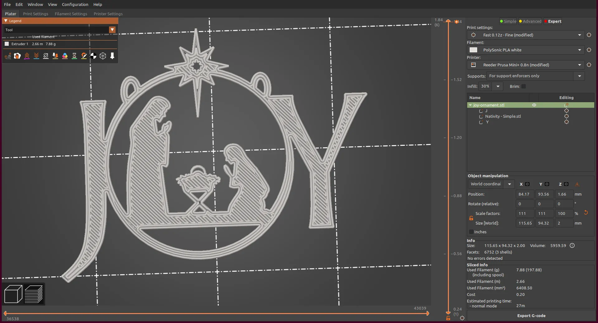598x323 pixels.
Task: Open printer profile editor gear
Action: [589, 65]
